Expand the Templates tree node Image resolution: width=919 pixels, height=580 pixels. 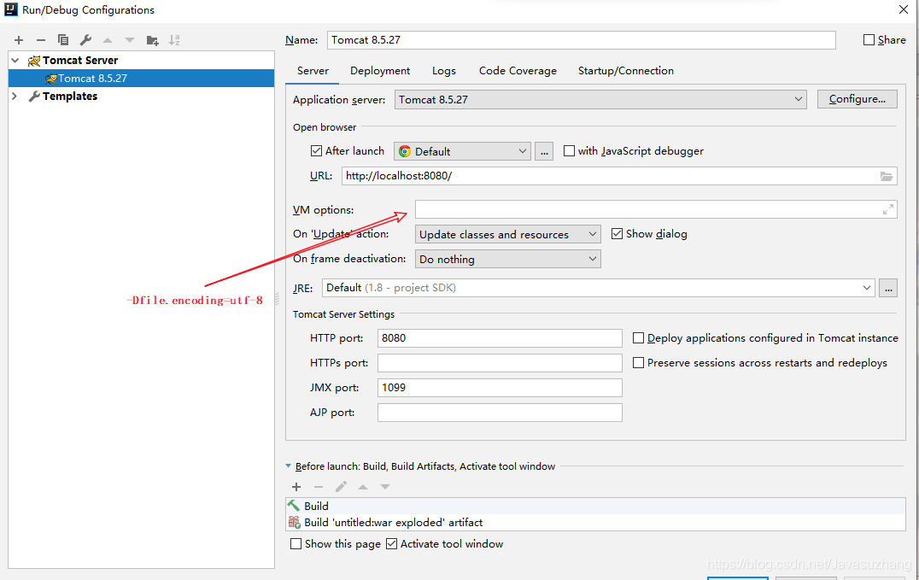tap(15, 97)
